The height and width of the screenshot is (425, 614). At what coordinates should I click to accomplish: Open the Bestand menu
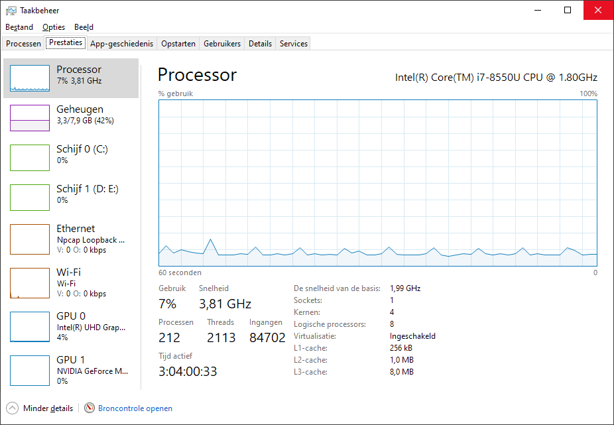(19, 27)
